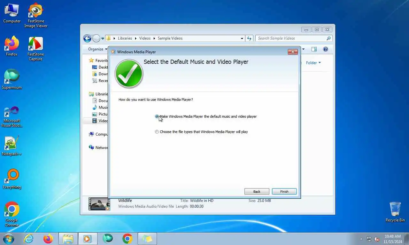
Task: Open the Supermium desktop shortcut
Action: [x=12, y=80]
